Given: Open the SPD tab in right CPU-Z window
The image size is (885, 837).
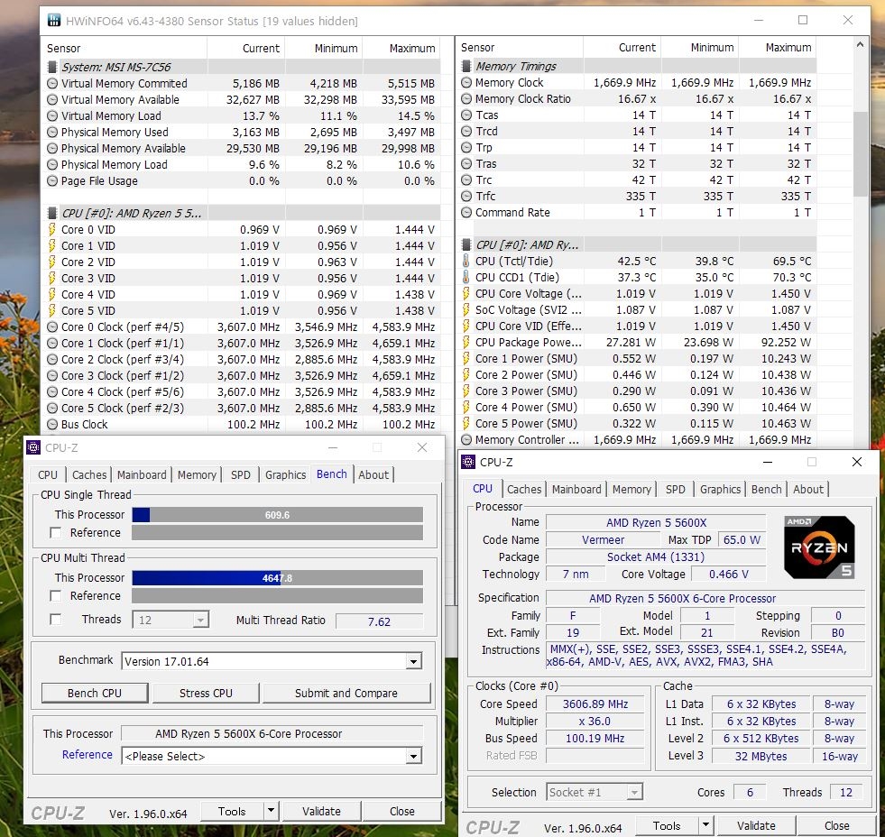Looking at the screenshot, I should 676,490.
